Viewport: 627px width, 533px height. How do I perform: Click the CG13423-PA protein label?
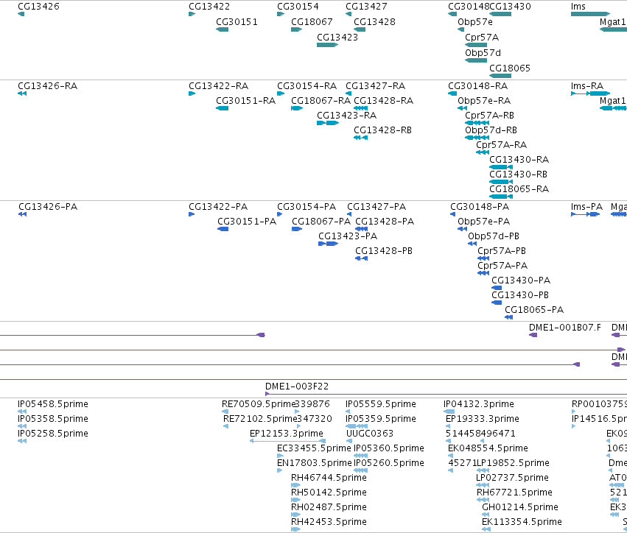348,236
